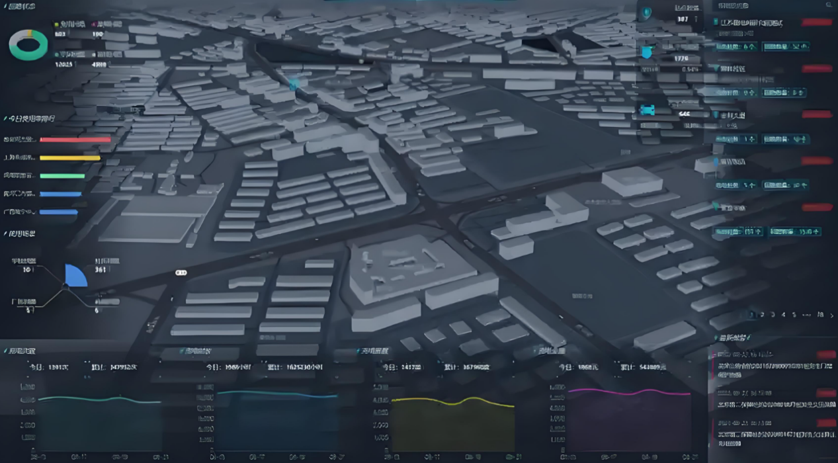This screenshot has height=463, width=838.
Task: Click the blue badge icon beside the 1776 stat
Action: pos(646,52)
